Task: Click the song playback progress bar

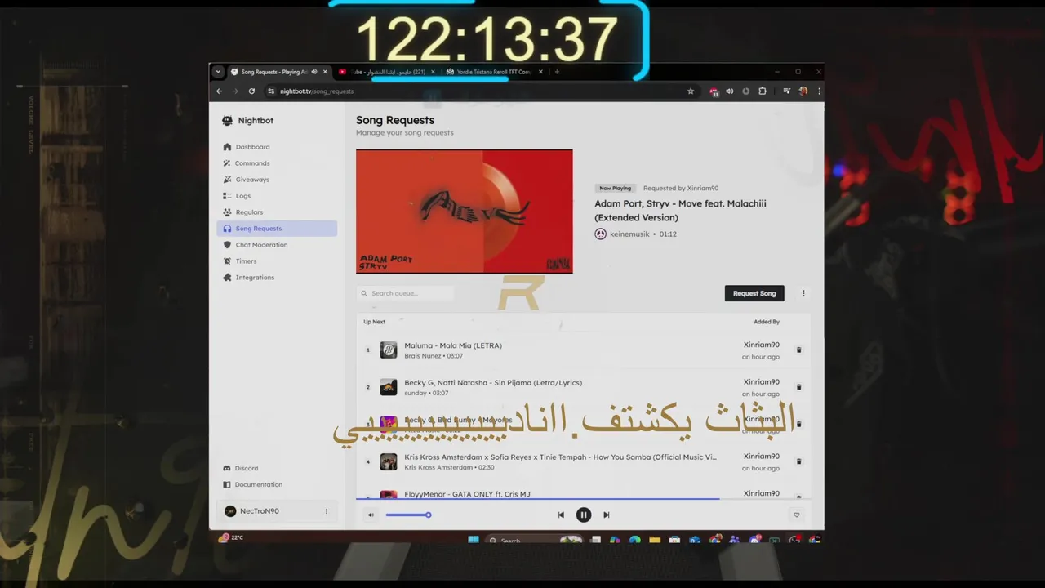Action: coord(584,498)
